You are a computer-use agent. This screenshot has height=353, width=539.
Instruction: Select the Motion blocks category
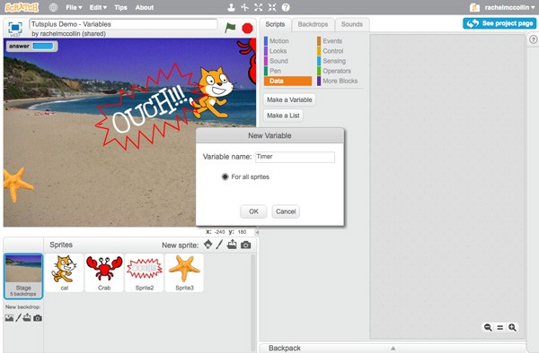tap(287, 41)
